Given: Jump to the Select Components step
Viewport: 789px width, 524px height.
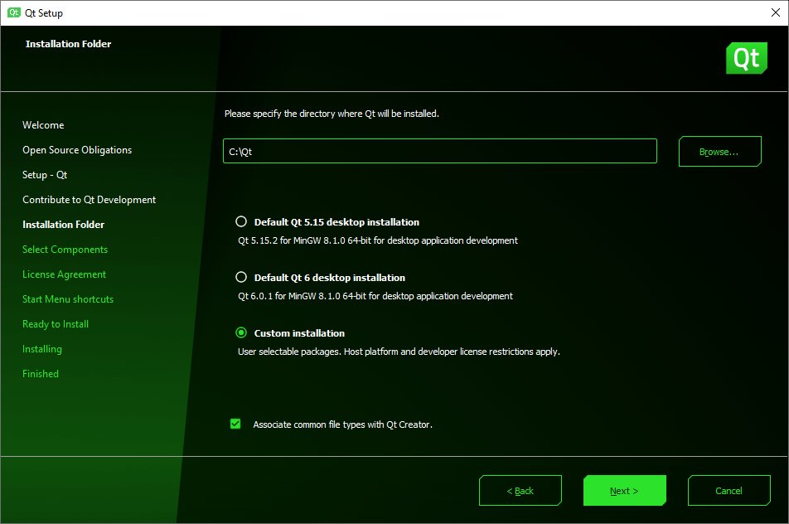Looking at the screenshot, I should click(65, 250).
